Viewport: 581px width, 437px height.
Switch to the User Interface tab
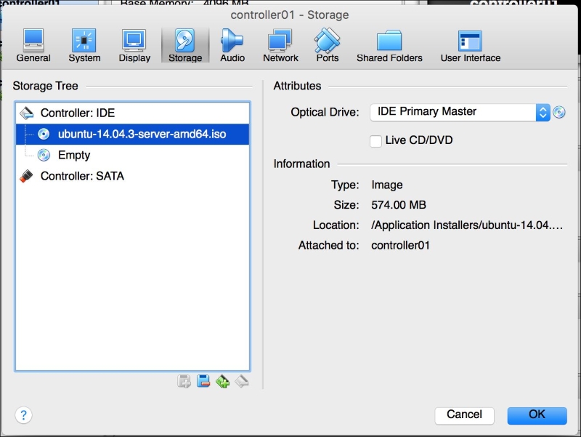470,45
